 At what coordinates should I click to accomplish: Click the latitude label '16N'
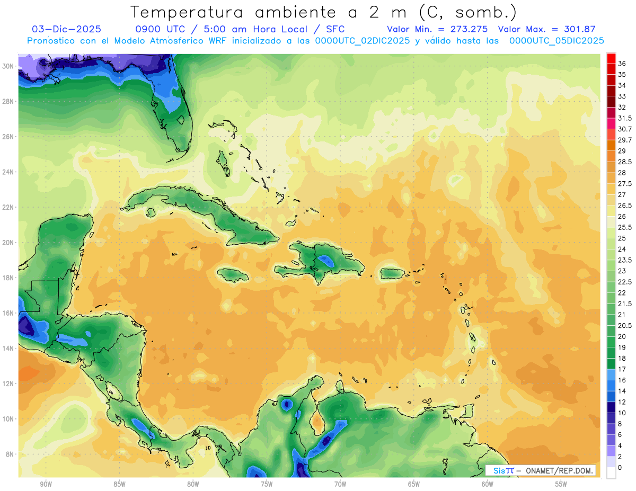coord(7,313)
